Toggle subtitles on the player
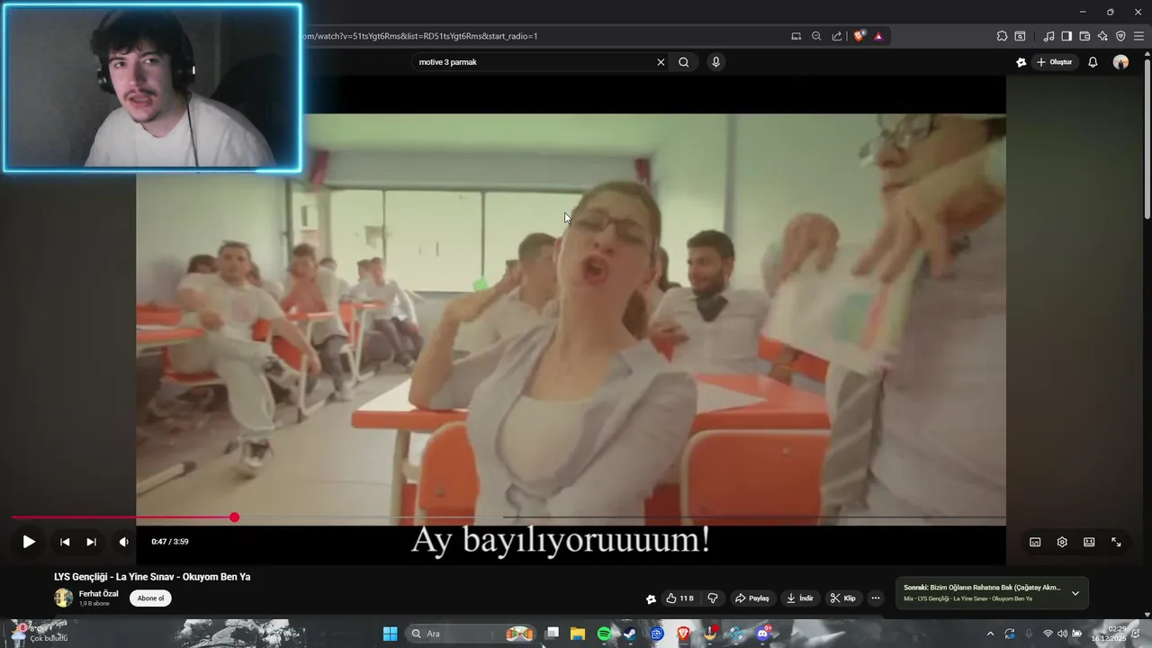 pyautogui.click(x=1035, y=542)
